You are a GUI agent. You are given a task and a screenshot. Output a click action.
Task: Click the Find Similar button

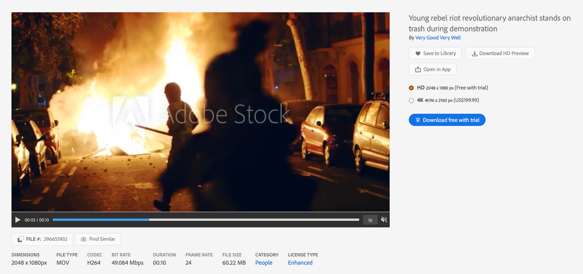[98, 239]
